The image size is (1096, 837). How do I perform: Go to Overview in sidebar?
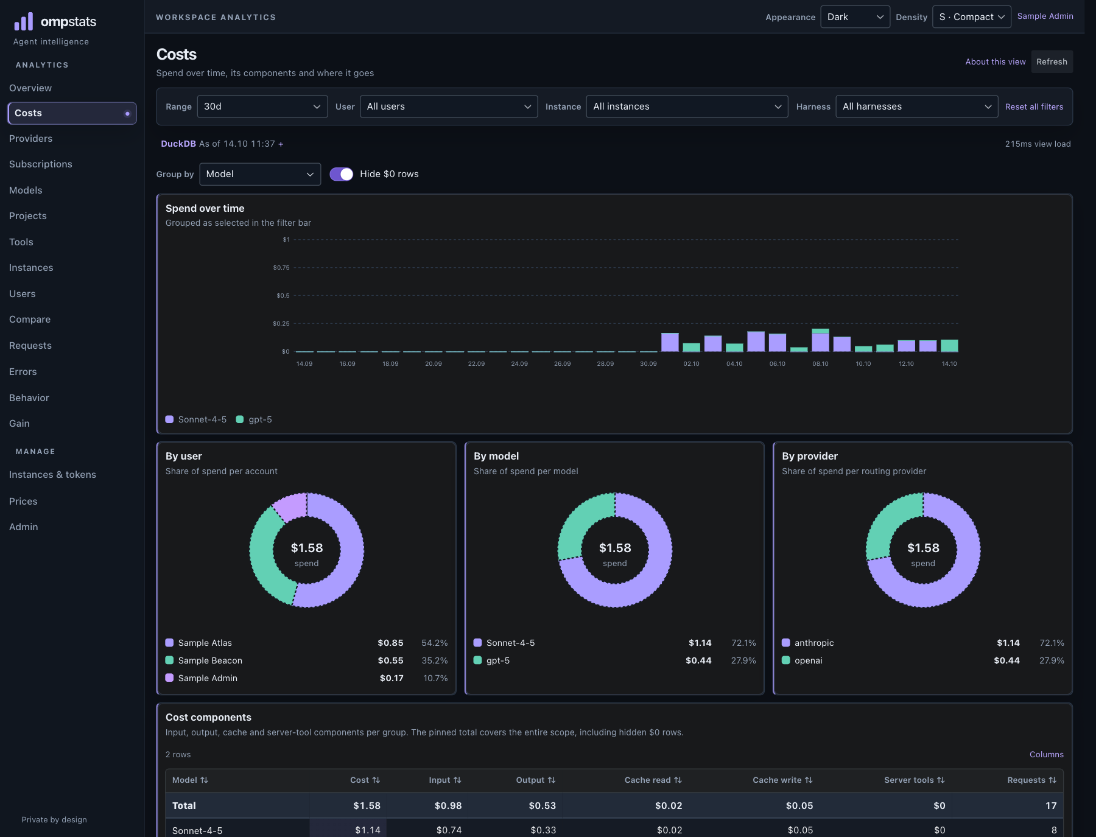pos(30,88)
